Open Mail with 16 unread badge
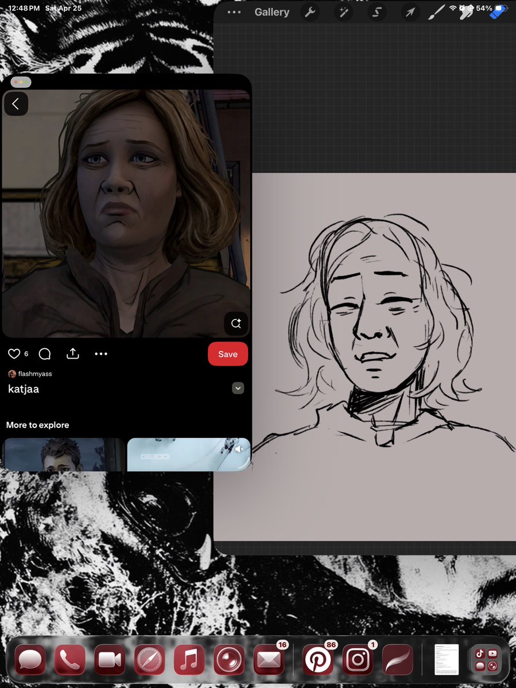The height and width of the screenshot is (688, 516). coord(269,659)
